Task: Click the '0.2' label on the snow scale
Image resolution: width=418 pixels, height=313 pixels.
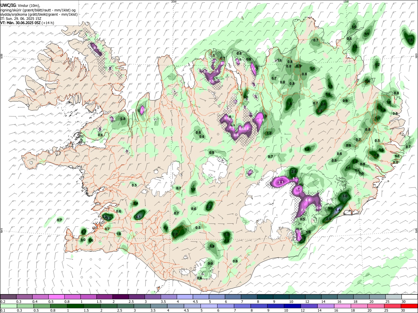Action: (3, 302)
